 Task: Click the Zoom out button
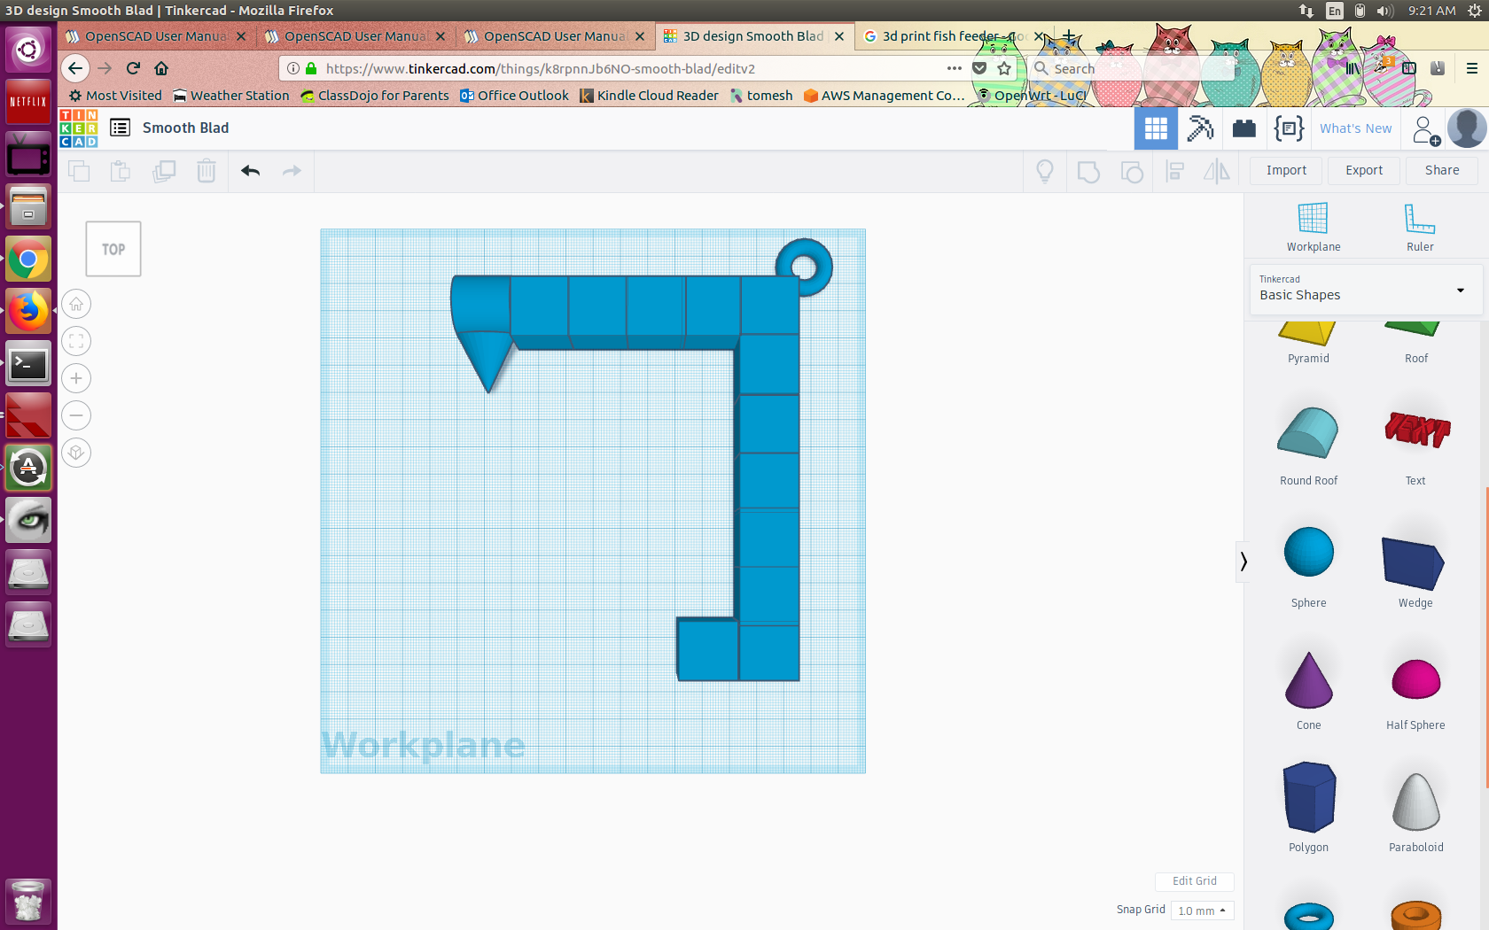(76, 415)
